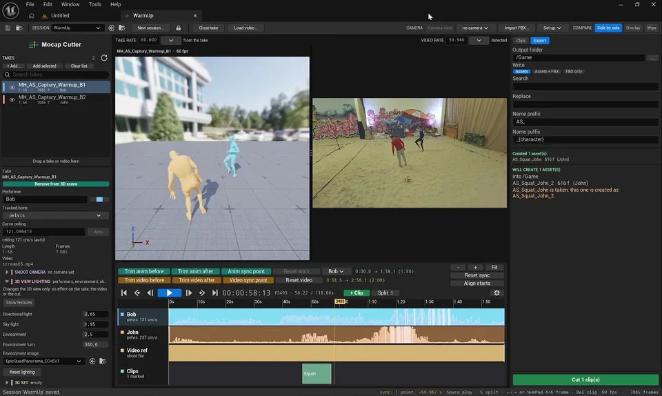Image resolution: width=662 pixels, height=396 pixels.
Task: Enable Side by side compare mode
Action: pyautogui.click(x=608, y=28)
